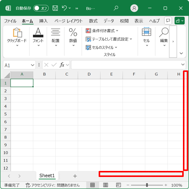Click the formula bar enter checkmark icon
The image size is (189, 189).
[x=54, y=65]
